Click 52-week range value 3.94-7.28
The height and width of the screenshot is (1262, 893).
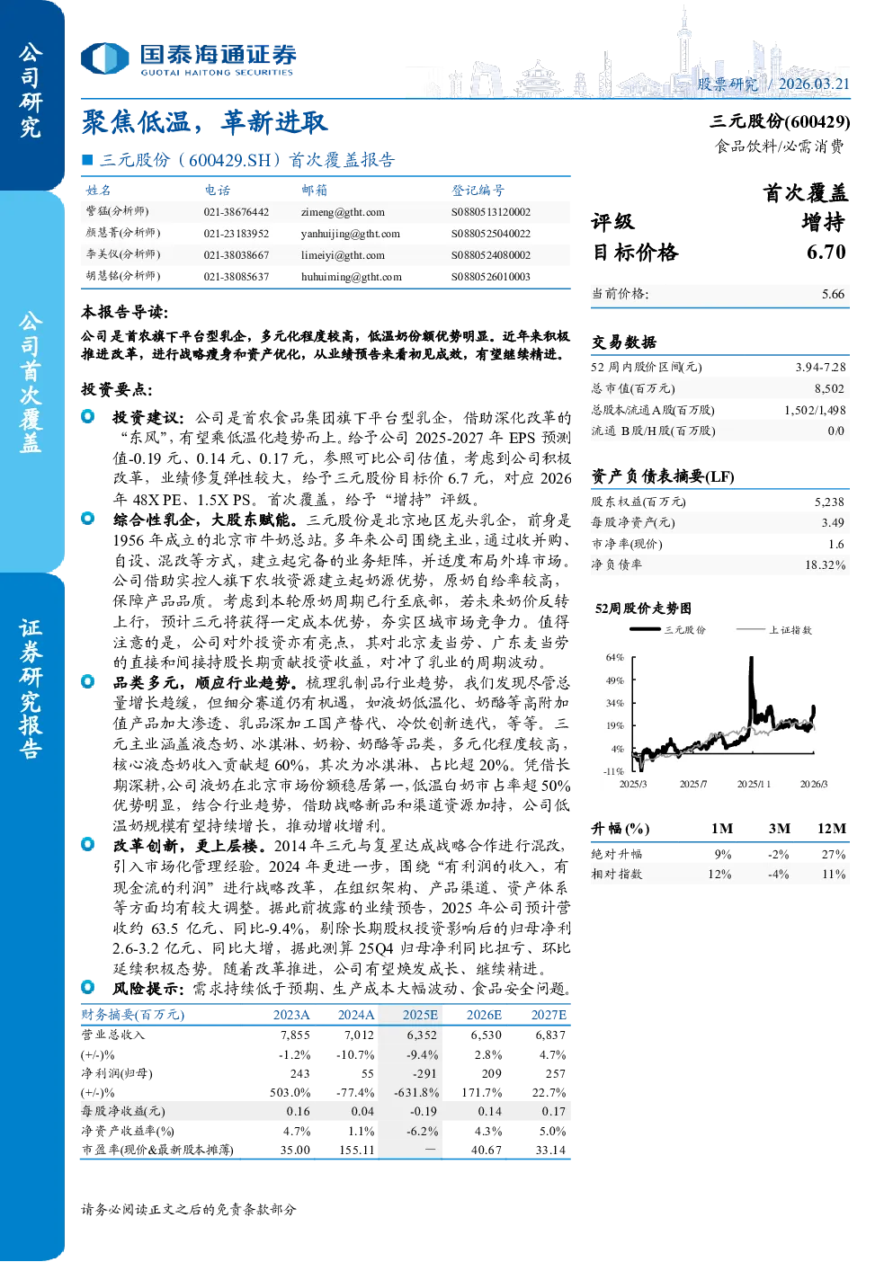pos(820,367)
